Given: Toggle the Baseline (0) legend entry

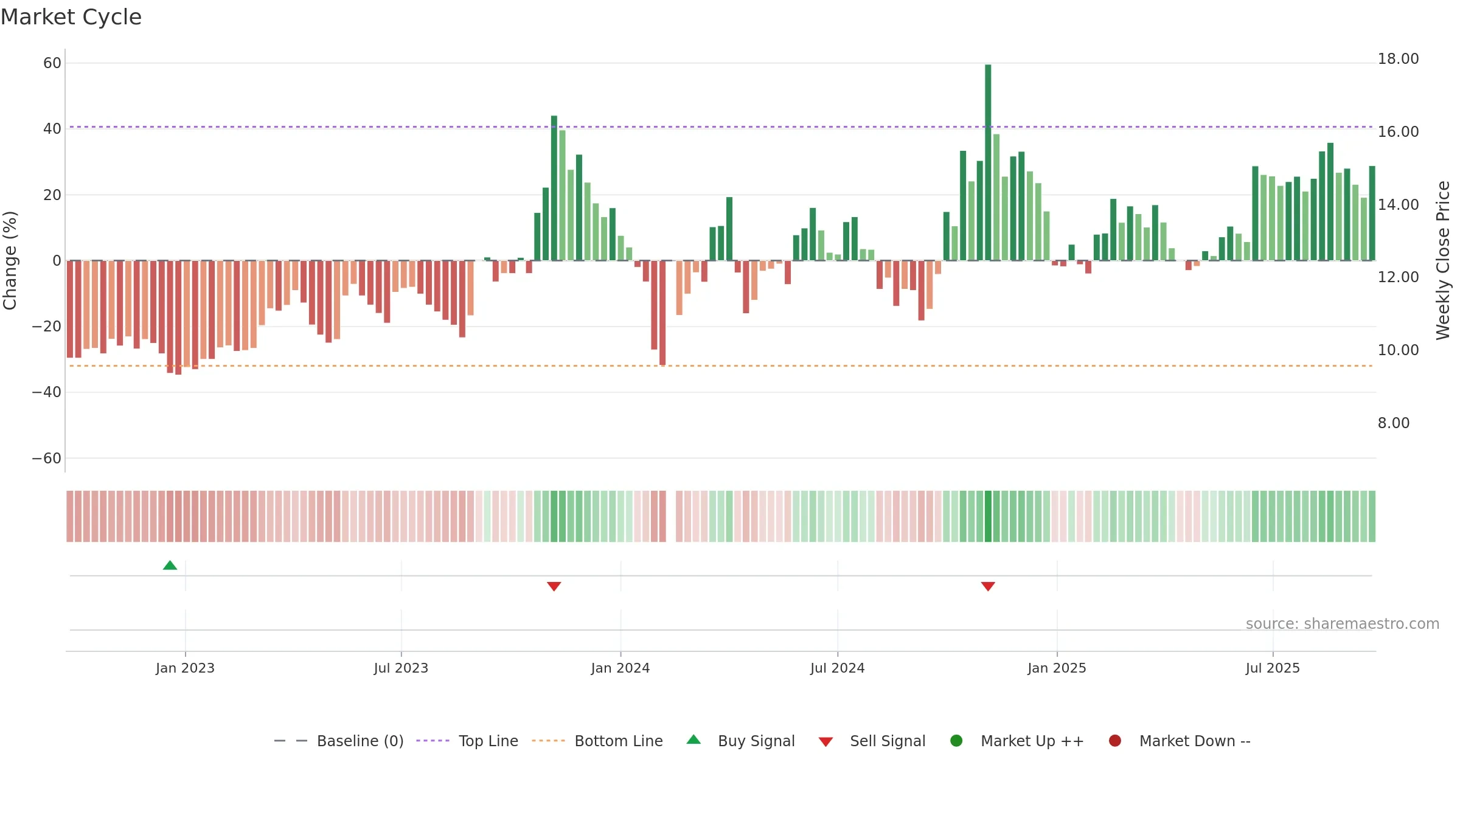Looking at the screenshot, I should click(339, 741).
